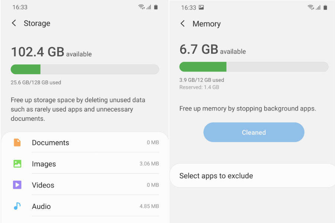Go back from the Memory screen
The width and height of the screenshot is (335, 223).
pyautogui.click(x=182, y=24)
